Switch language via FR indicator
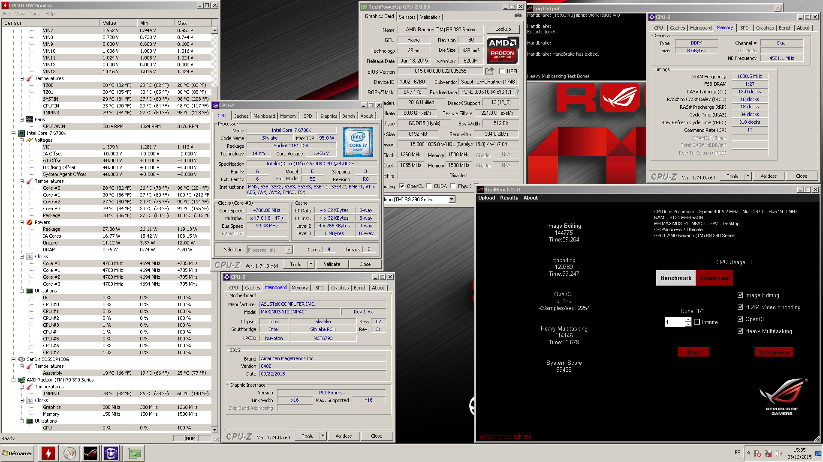The height and width of the screenshot is (462, 823). 737,453
